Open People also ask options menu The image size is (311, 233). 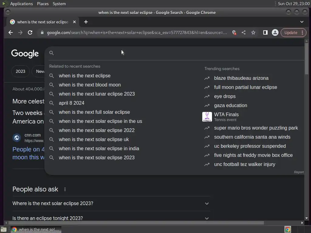65,189
